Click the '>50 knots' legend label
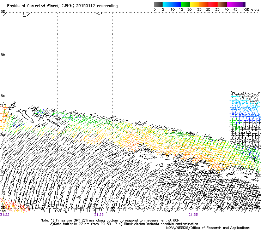 (x=251, y=10)
